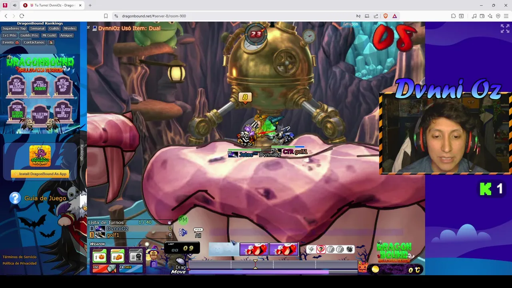Screen dimensions: 512x288
Task: Open the browser main hamburger menu
Action: point(506,16)
